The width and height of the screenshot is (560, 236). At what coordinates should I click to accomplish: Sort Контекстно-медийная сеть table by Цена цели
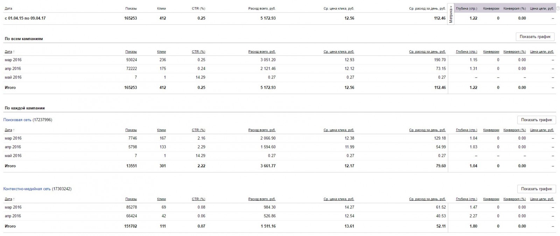(x=542, y=199)
